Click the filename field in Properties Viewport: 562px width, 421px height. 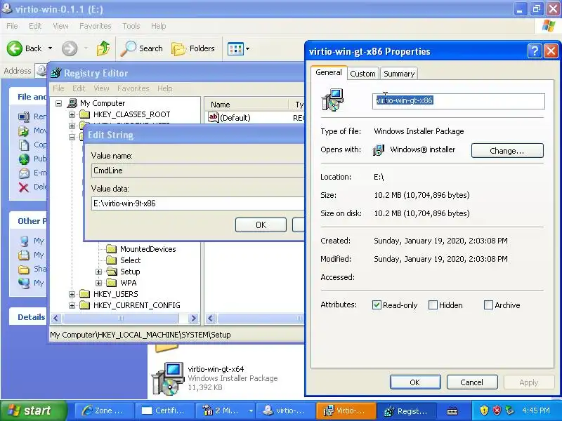[459, 100]
